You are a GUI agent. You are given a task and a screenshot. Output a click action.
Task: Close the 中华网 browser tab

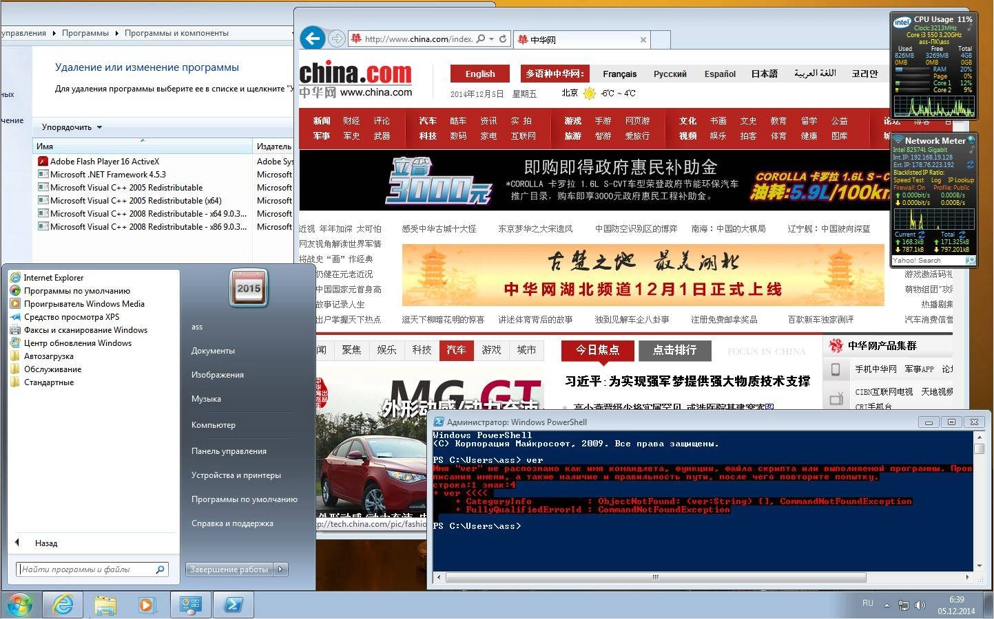click(x=643, y=40)
